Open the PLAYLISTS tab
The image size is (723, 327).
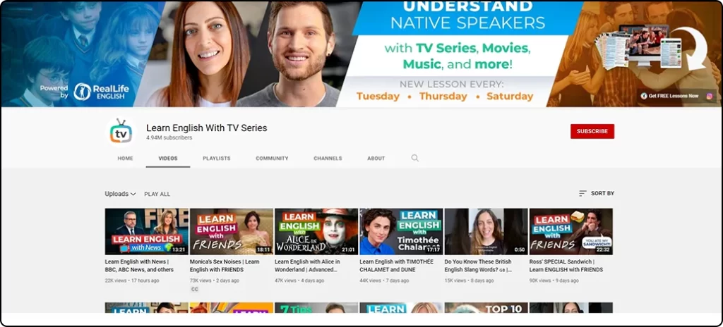pyautogui.click(x=217, y=159)
